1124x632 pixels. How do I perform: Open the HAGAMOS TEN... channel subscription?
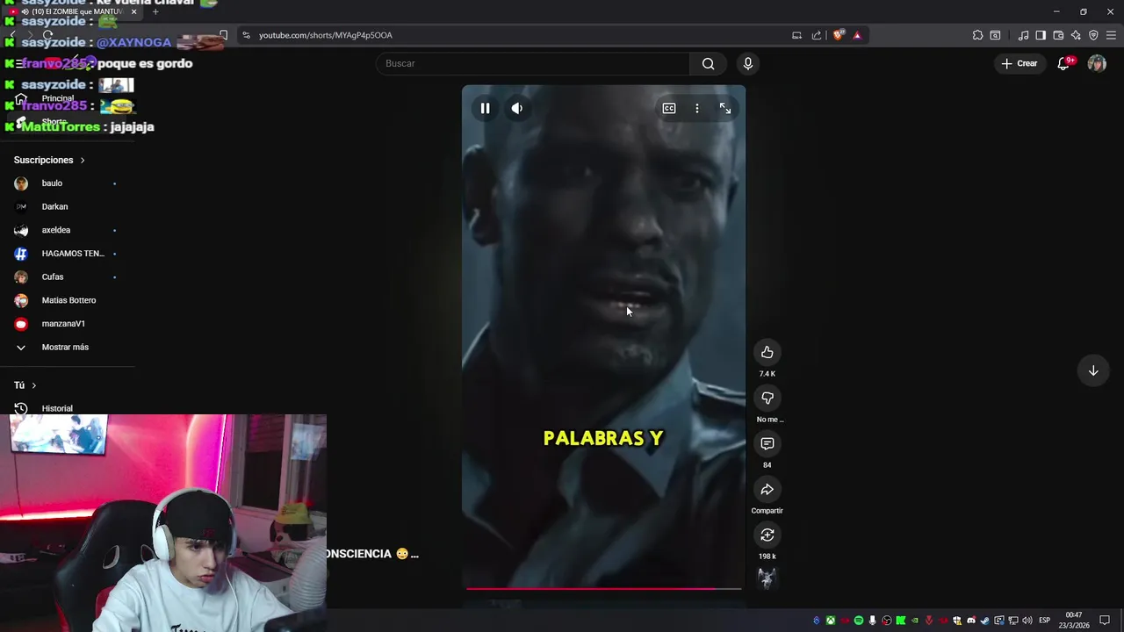[x=68, y=254]
